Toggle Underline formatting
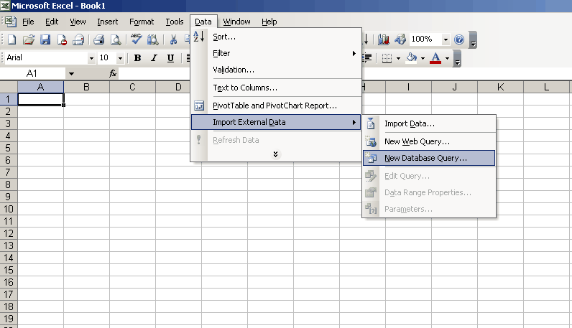Viewport: 572px width, 328px height. click(170, 58)
